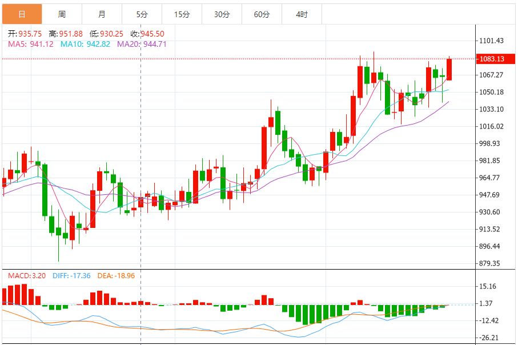The image size is (518, 345).
Task: Click the 收:945.50 close value
Action: click(x=147, y=34)
